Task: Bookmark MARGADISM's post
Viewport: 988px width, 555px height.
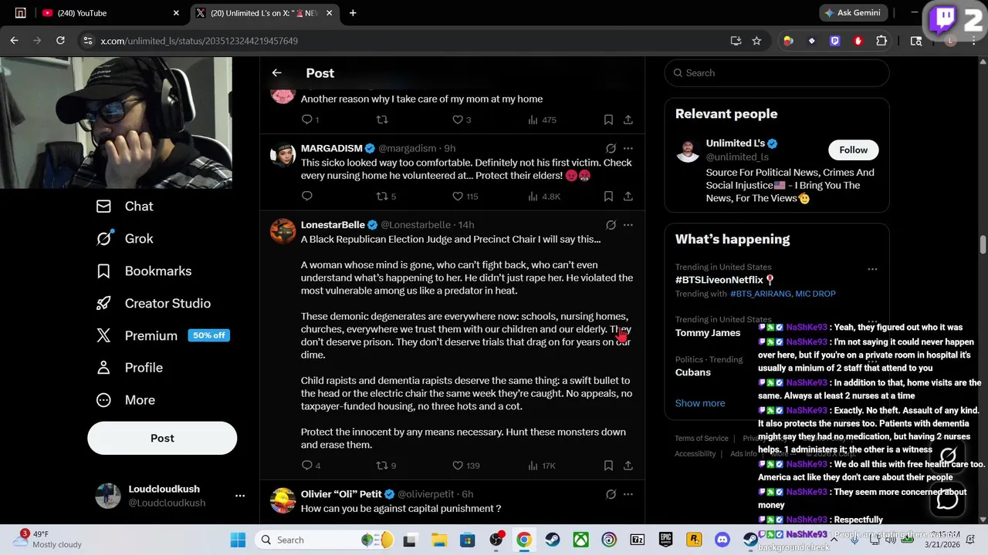Action: coord(608,196)
